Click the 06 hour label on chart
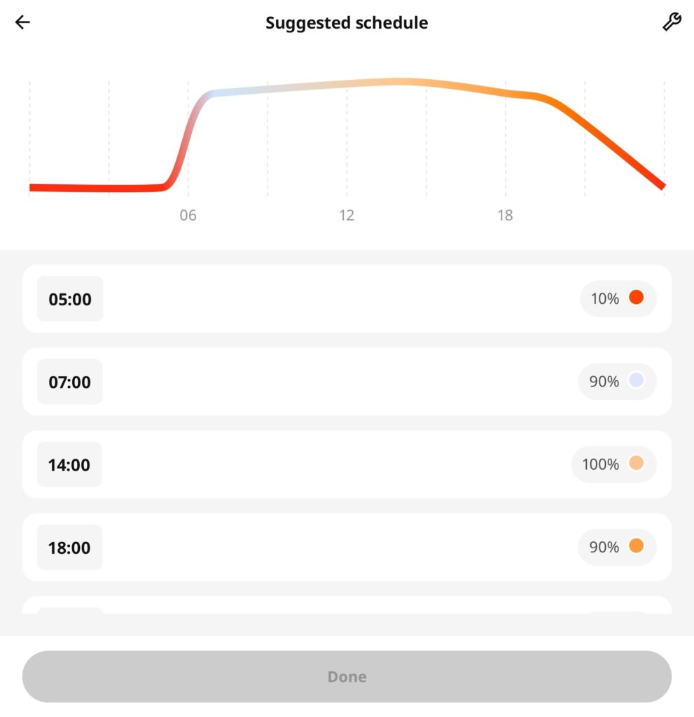The width and height of the screenshot is (694, 717). [x=188, y=216]
